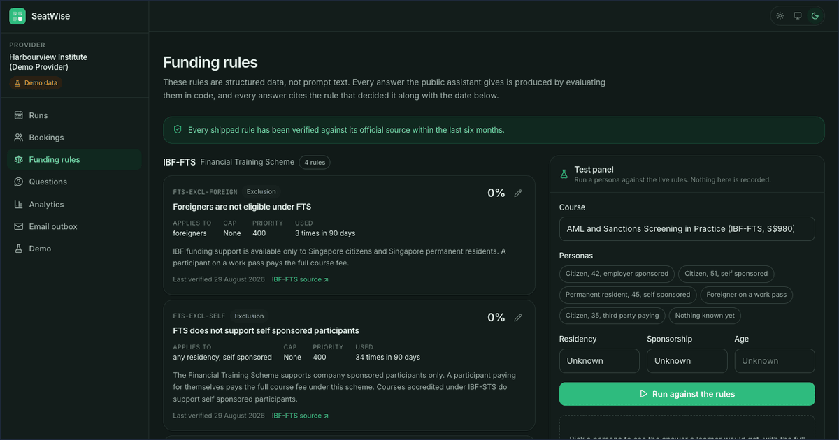
Task: Open Questions in sidebar
Action: pyautogui.click(x=74, y=182)
